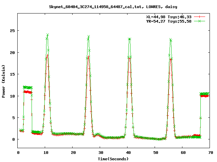Click the y-axis tick label 15
Viewport: 217px width, 162px height.
pyautogui.click(x=12, y=74)
